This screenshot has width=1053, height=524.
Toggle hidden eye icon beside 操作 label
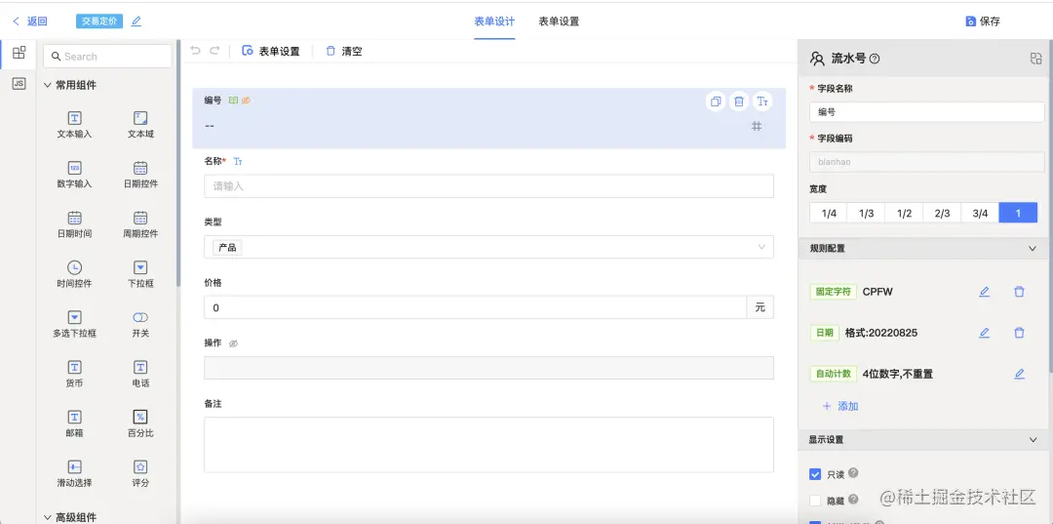[x=233, y=343]
